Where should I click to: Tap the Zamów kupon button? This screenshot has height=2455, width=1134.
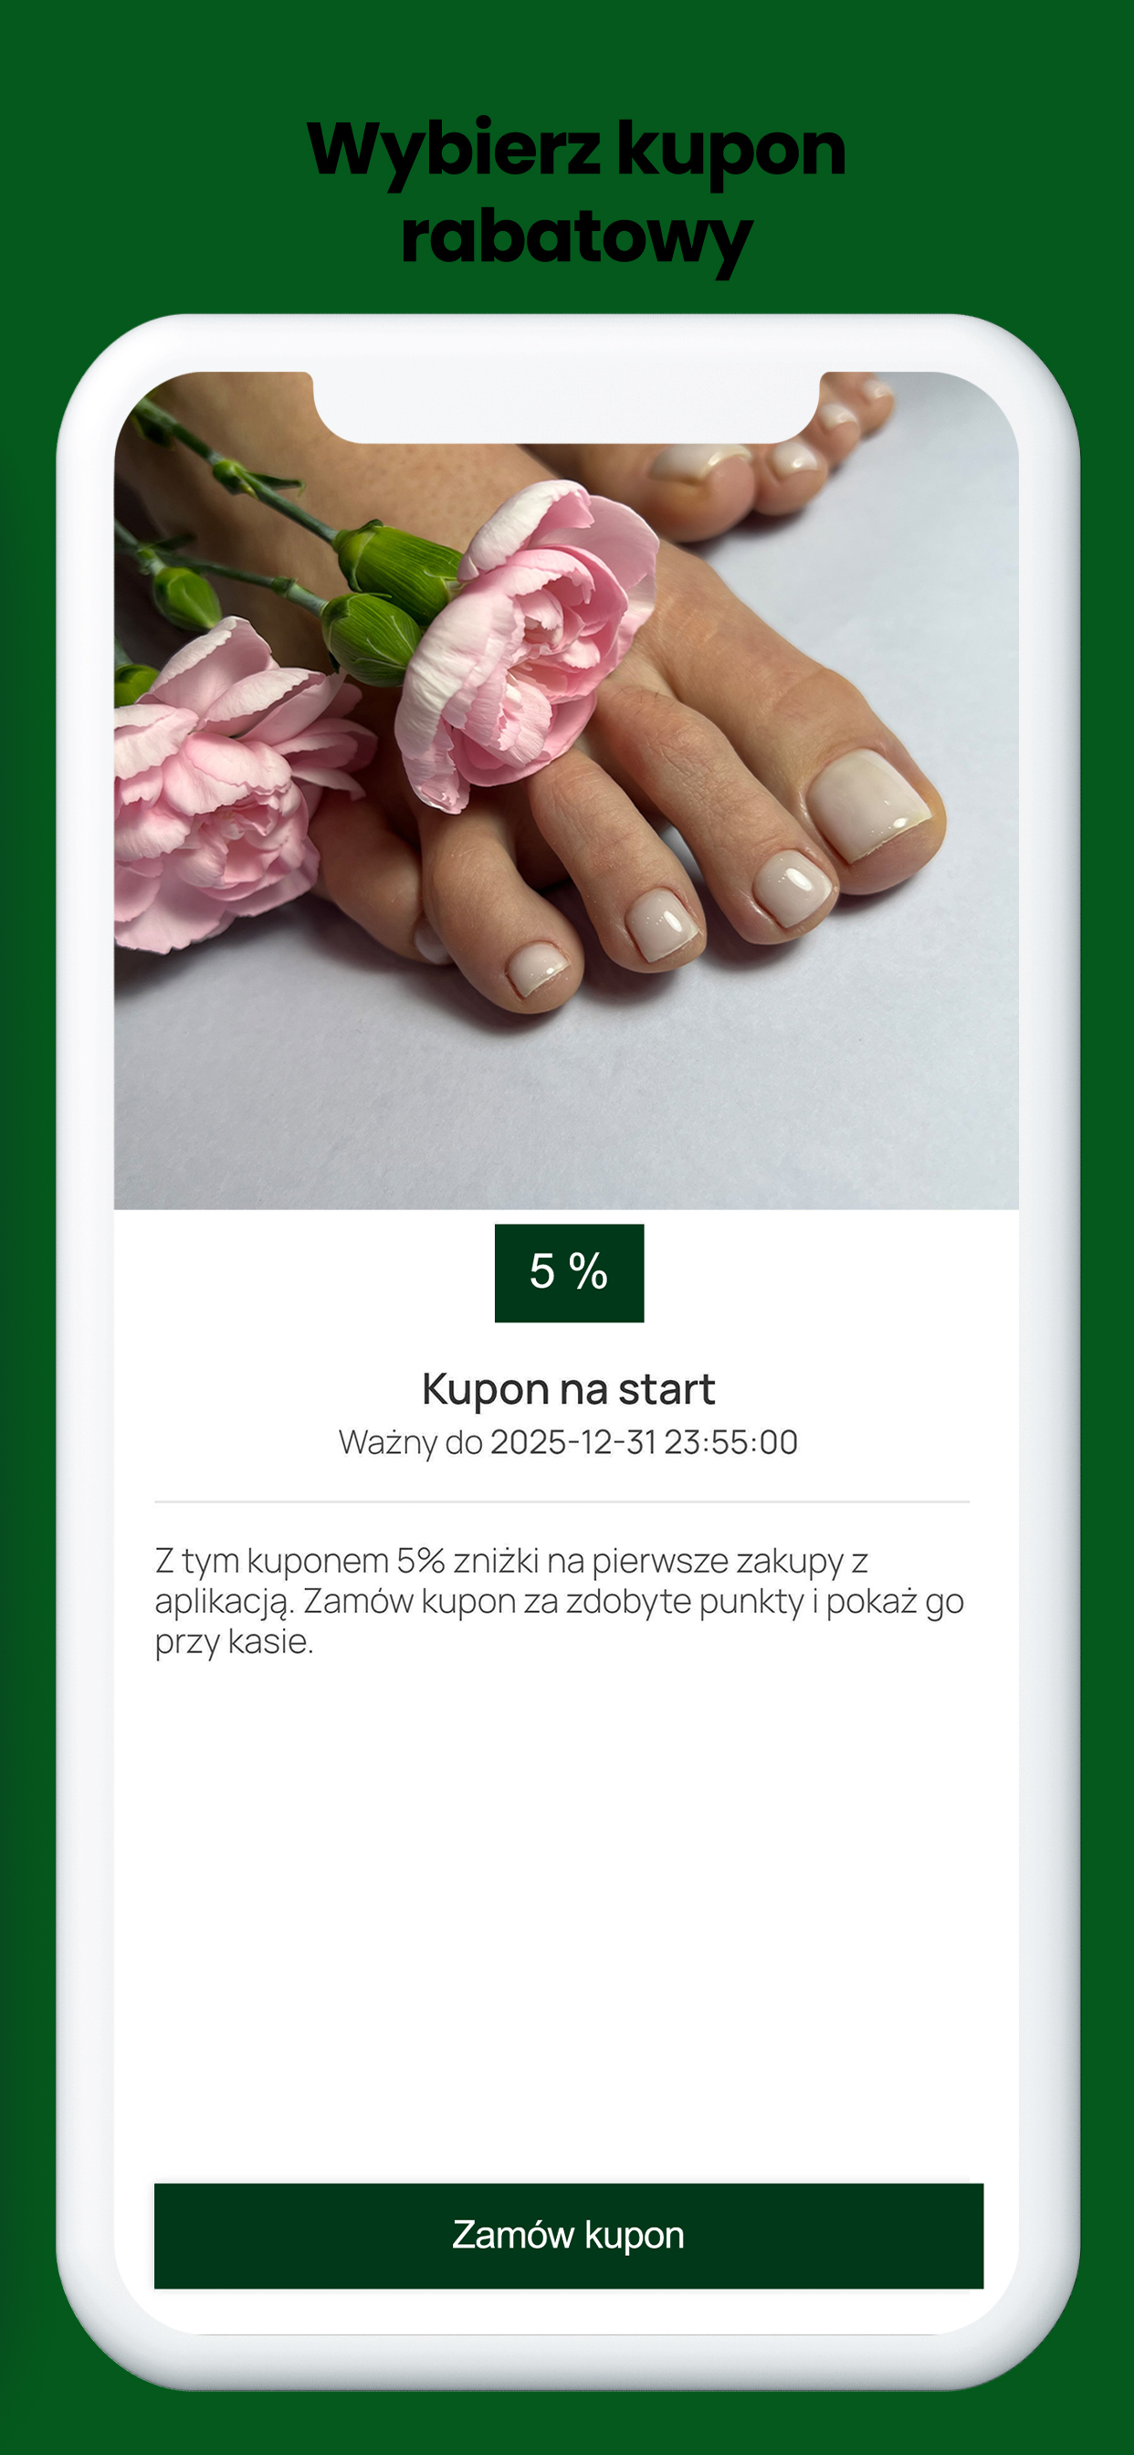click(568, 2235)
